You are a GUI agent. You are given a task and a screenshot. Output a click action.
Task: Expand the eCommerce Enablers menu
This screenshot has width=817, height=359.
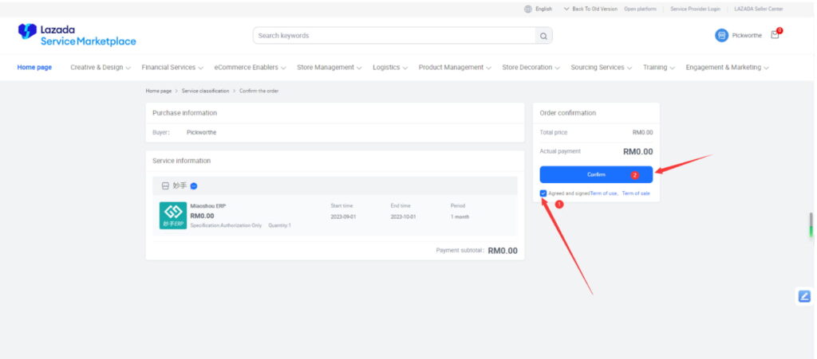pos(250,68)
